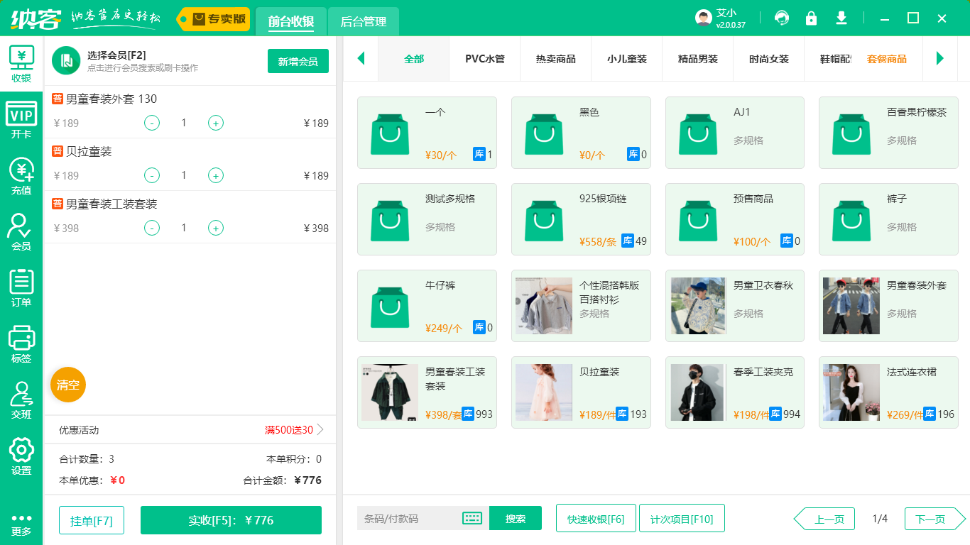
Task: Click the lock screen icon in title bar
Action: (x=811, y=18)
